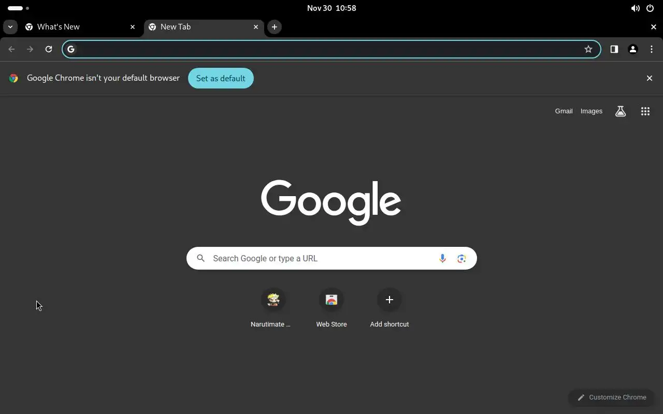Click the Google icon in the address bar

click(71, 49)
